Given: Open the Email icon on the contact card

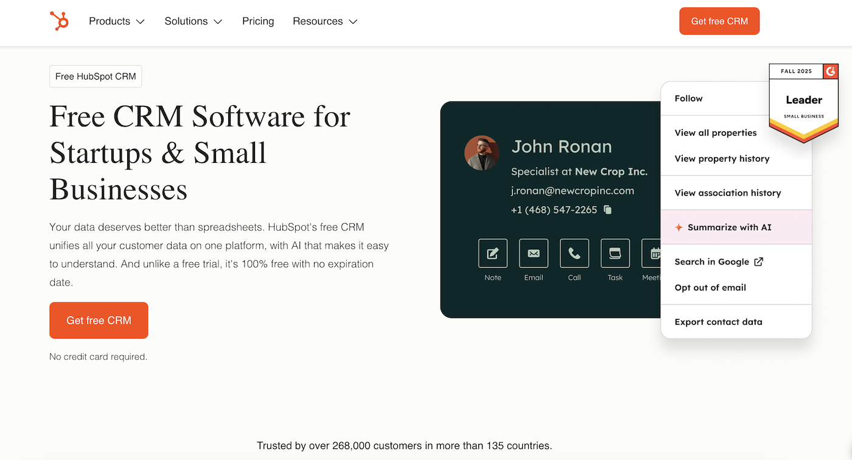Looking at the screenshot, I should 533,252.
